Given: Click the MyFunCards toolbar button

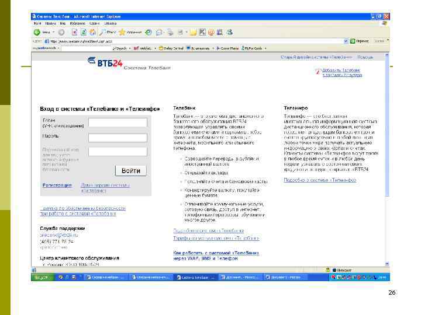Looking at the screenshot, I should point(251,48).
